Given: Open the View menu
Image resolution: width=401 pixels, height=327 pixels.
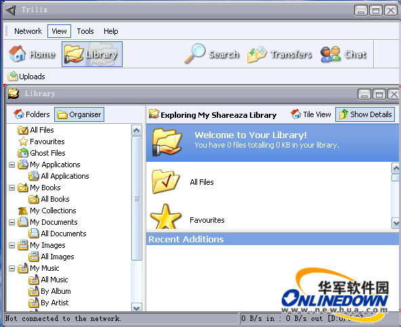Looking at the screenshot, I should 59,31.
